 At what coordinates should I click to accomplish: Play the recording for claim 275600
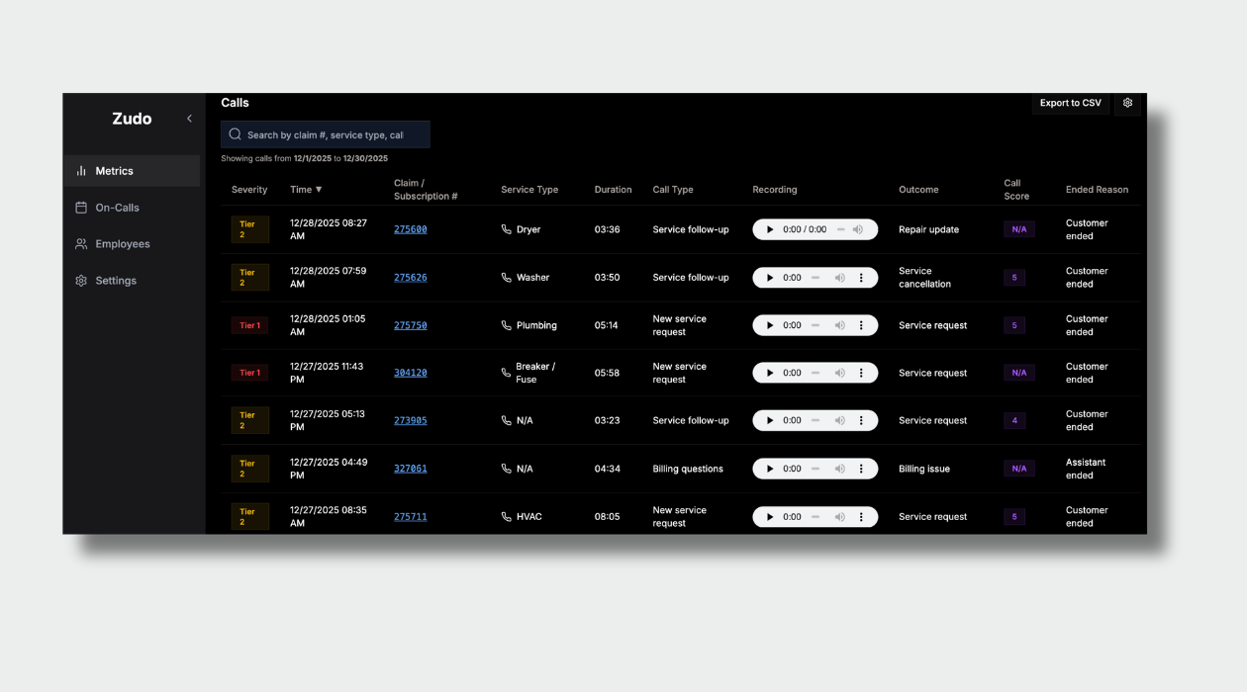click(770, 229)
